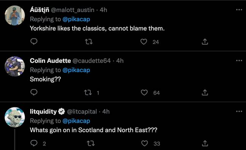Reply to the Yorkshire classics tweet
Viewport: 246px width, 150px height.
(34, 42)
